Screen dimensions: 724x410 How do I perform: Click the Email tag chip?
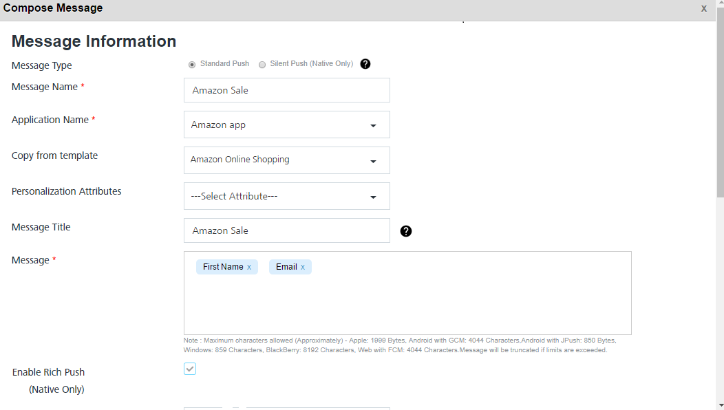pos(286,267)
